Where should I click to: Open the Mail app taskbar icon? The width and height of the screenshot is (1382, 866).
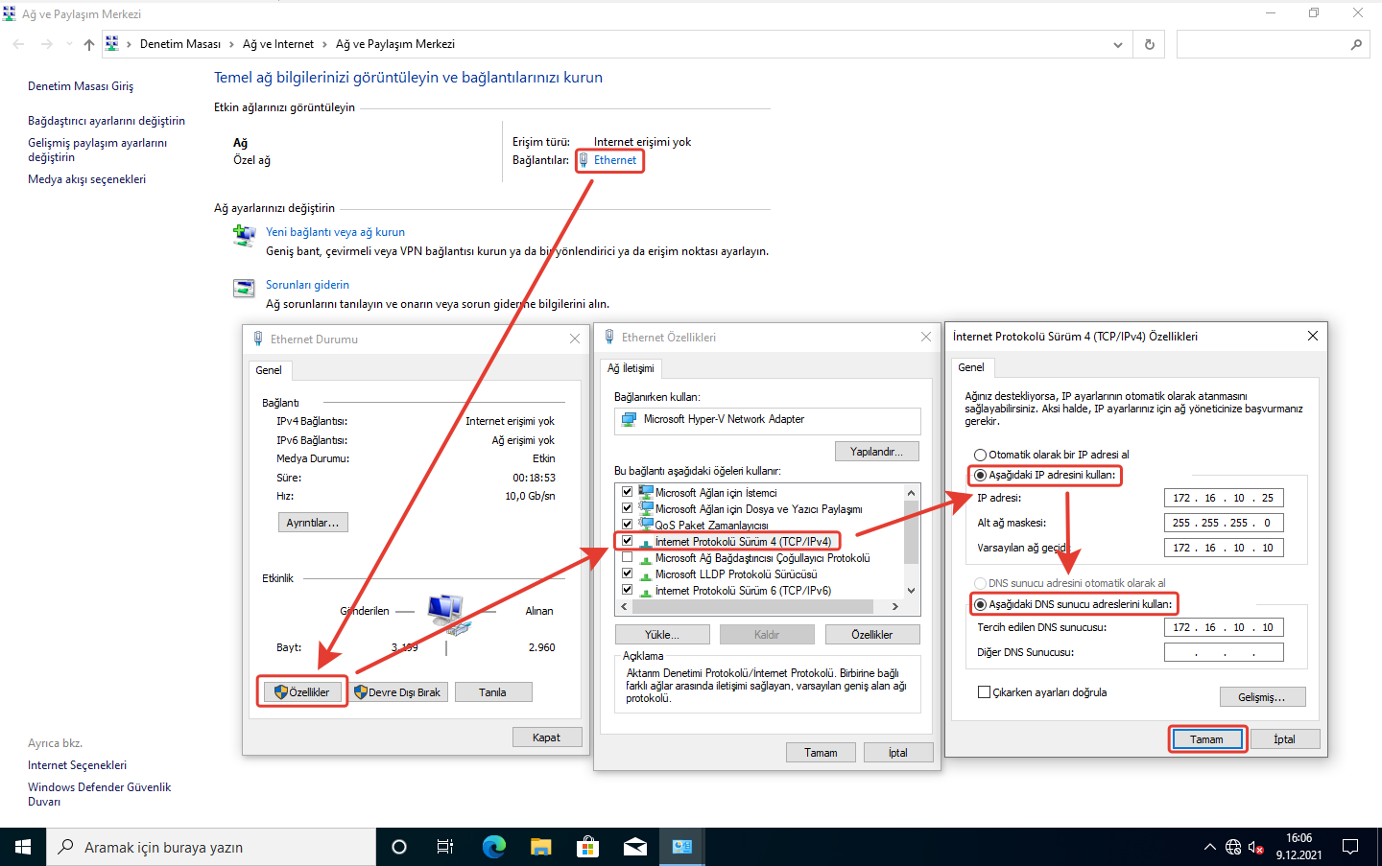634,847
